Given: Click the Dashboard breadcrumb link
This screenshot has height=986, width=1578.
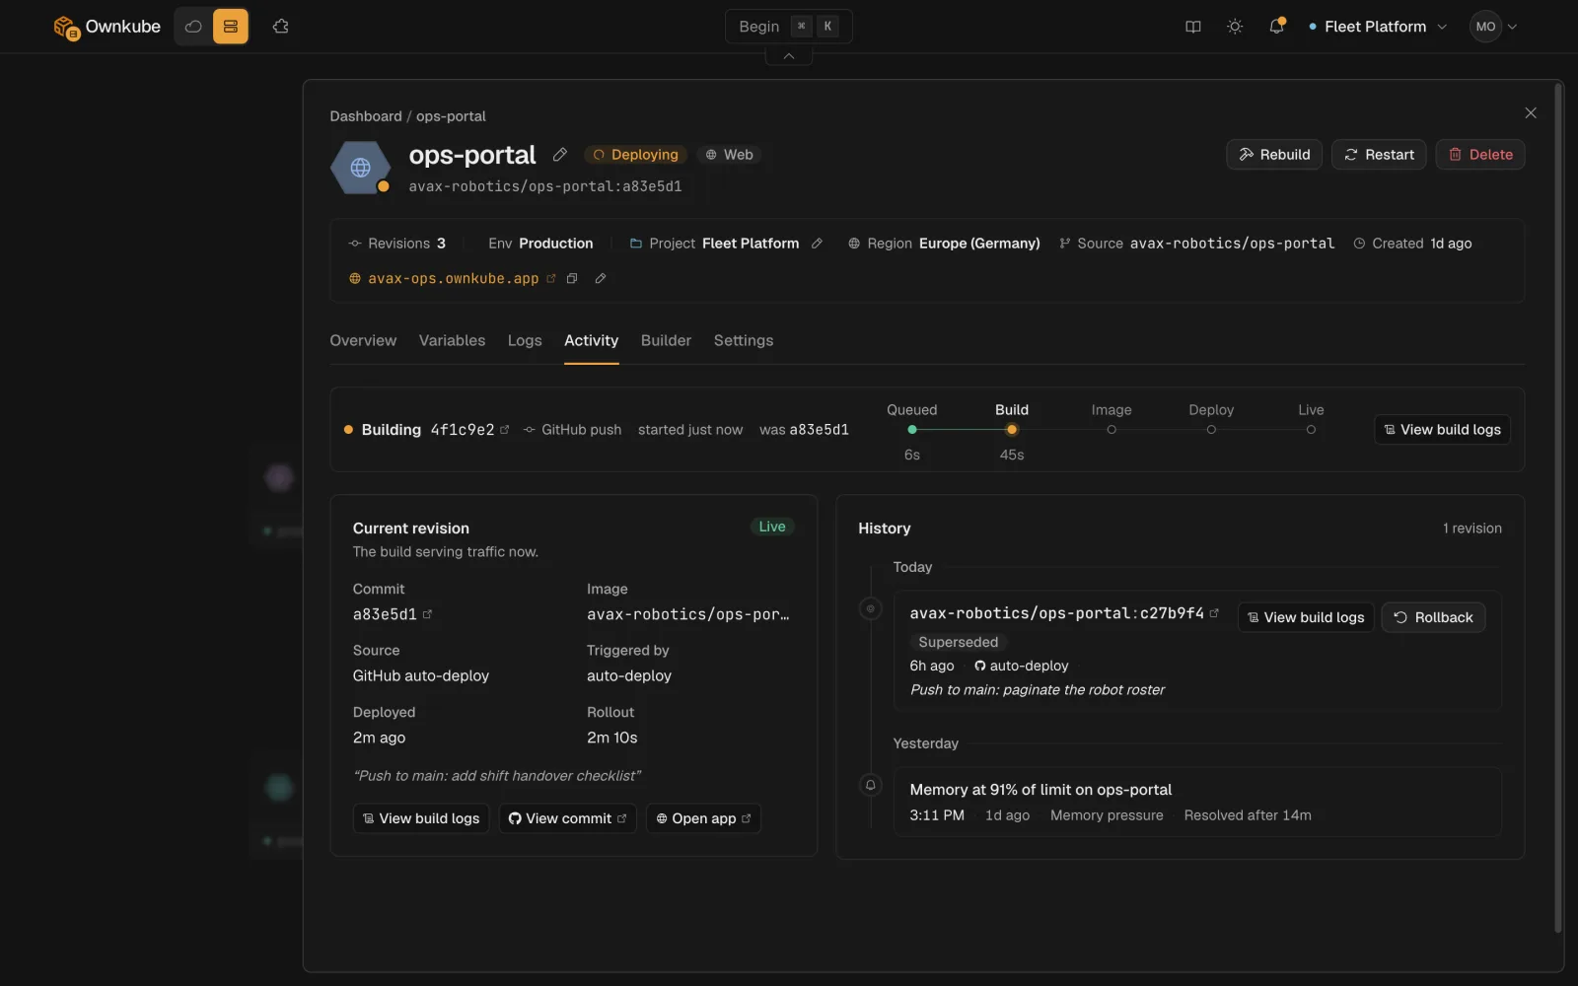Looking at the screenshot, I should [366, 116].
